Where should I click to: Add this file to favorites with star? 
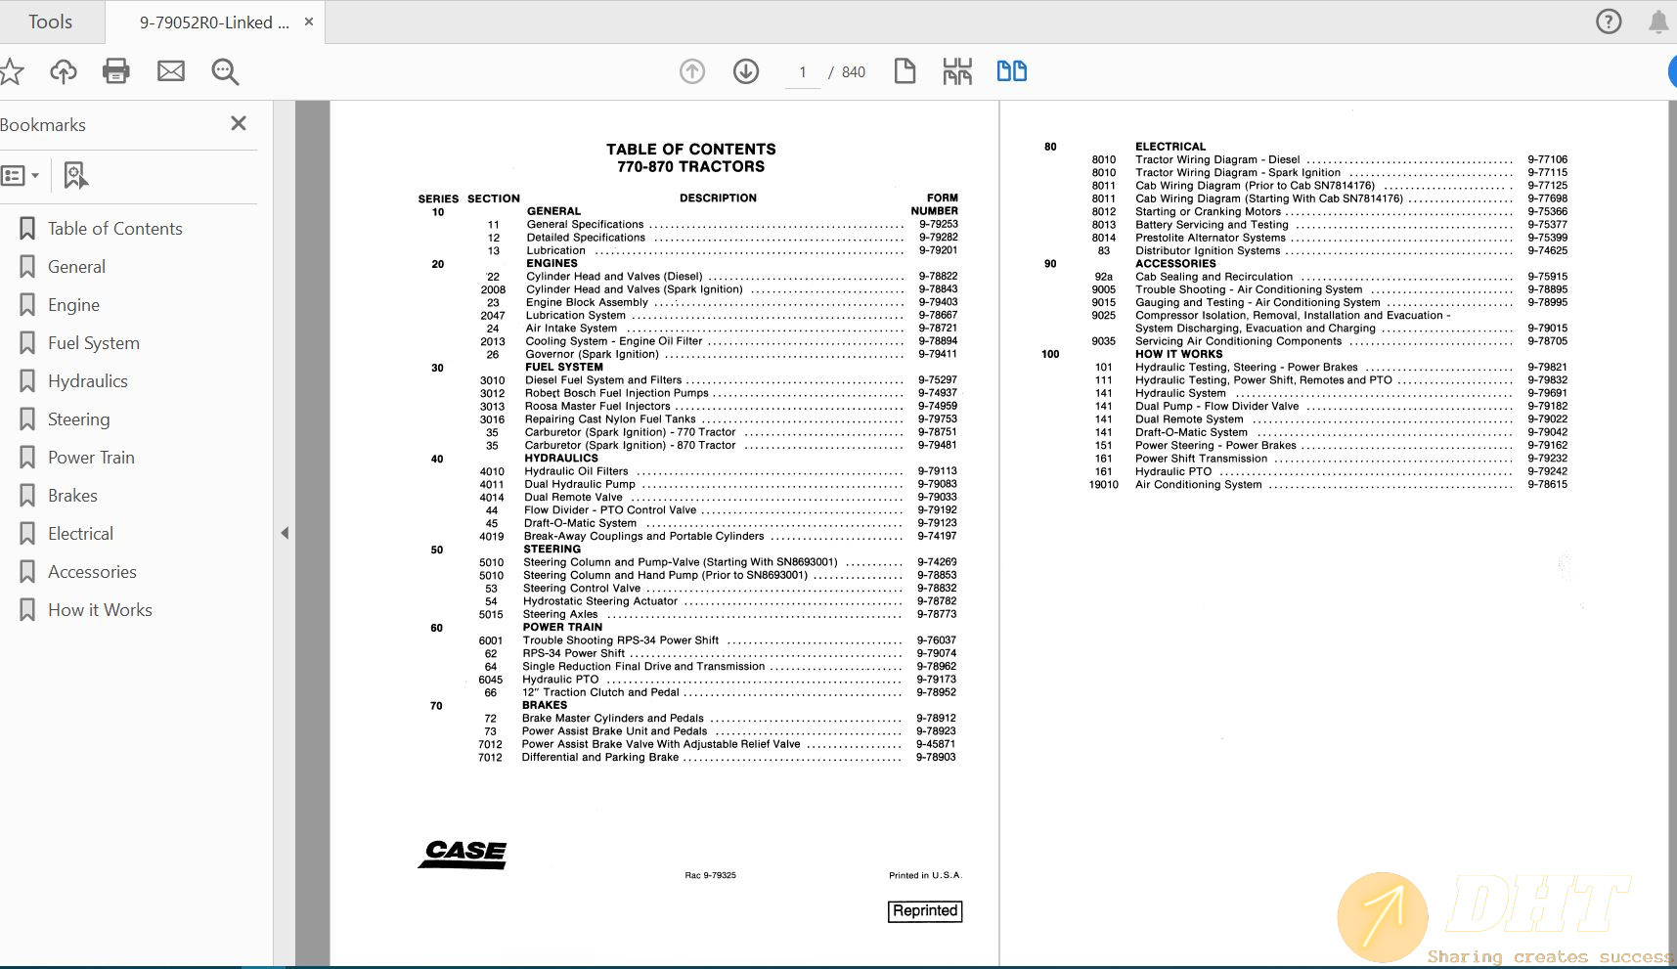tap(12, 70)
